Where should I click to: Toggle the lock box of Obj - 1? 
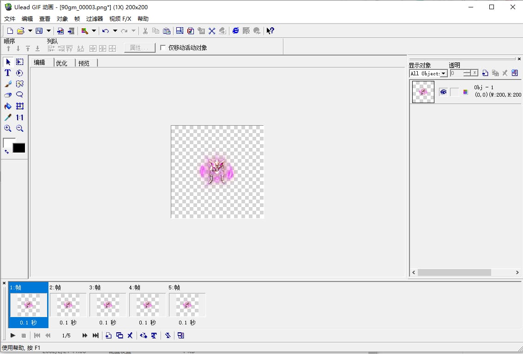click(x=454, y=92)
